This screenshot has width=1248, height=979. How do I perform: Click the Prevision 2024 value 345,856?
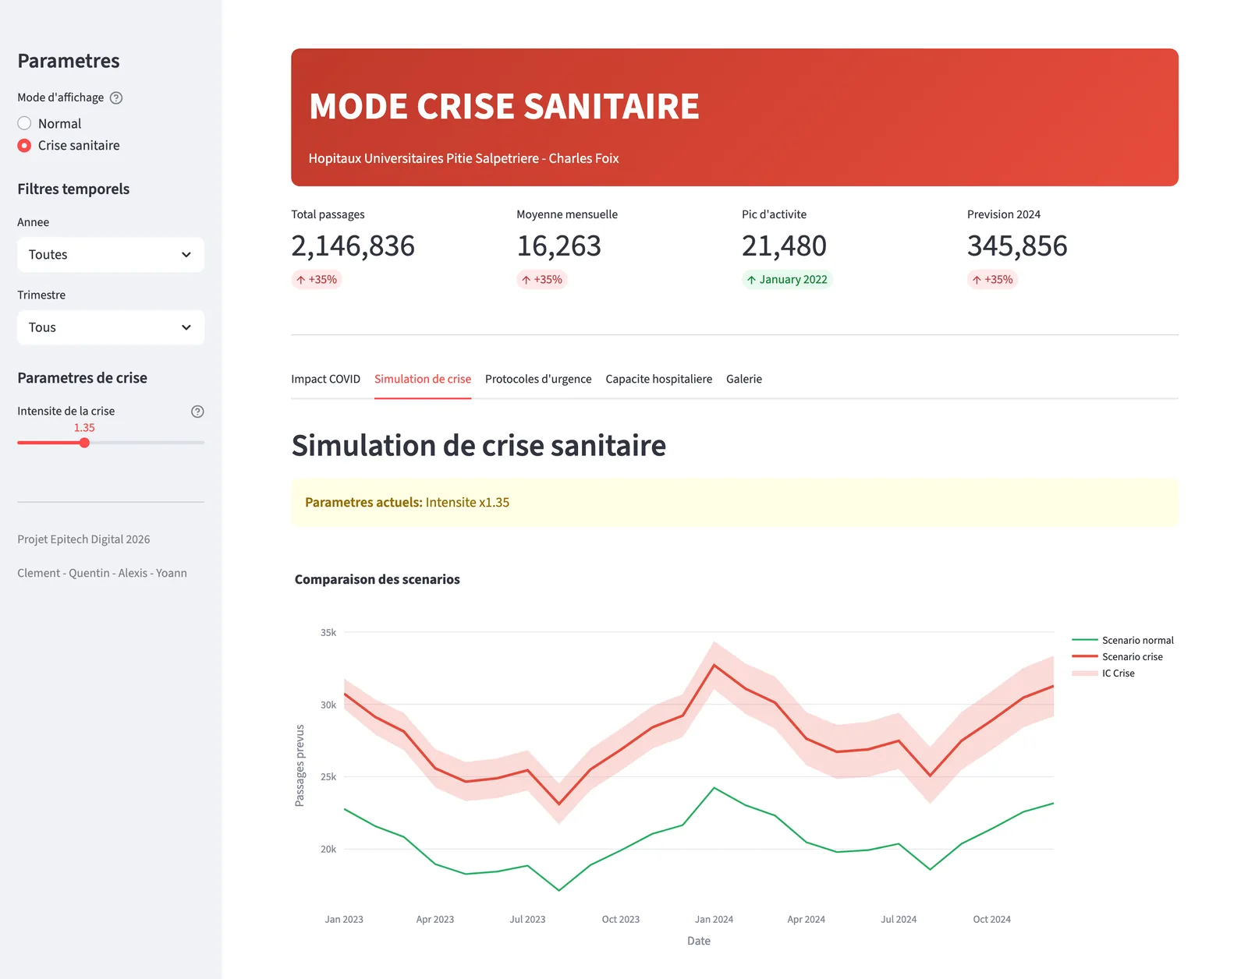tap(1017, 246)
